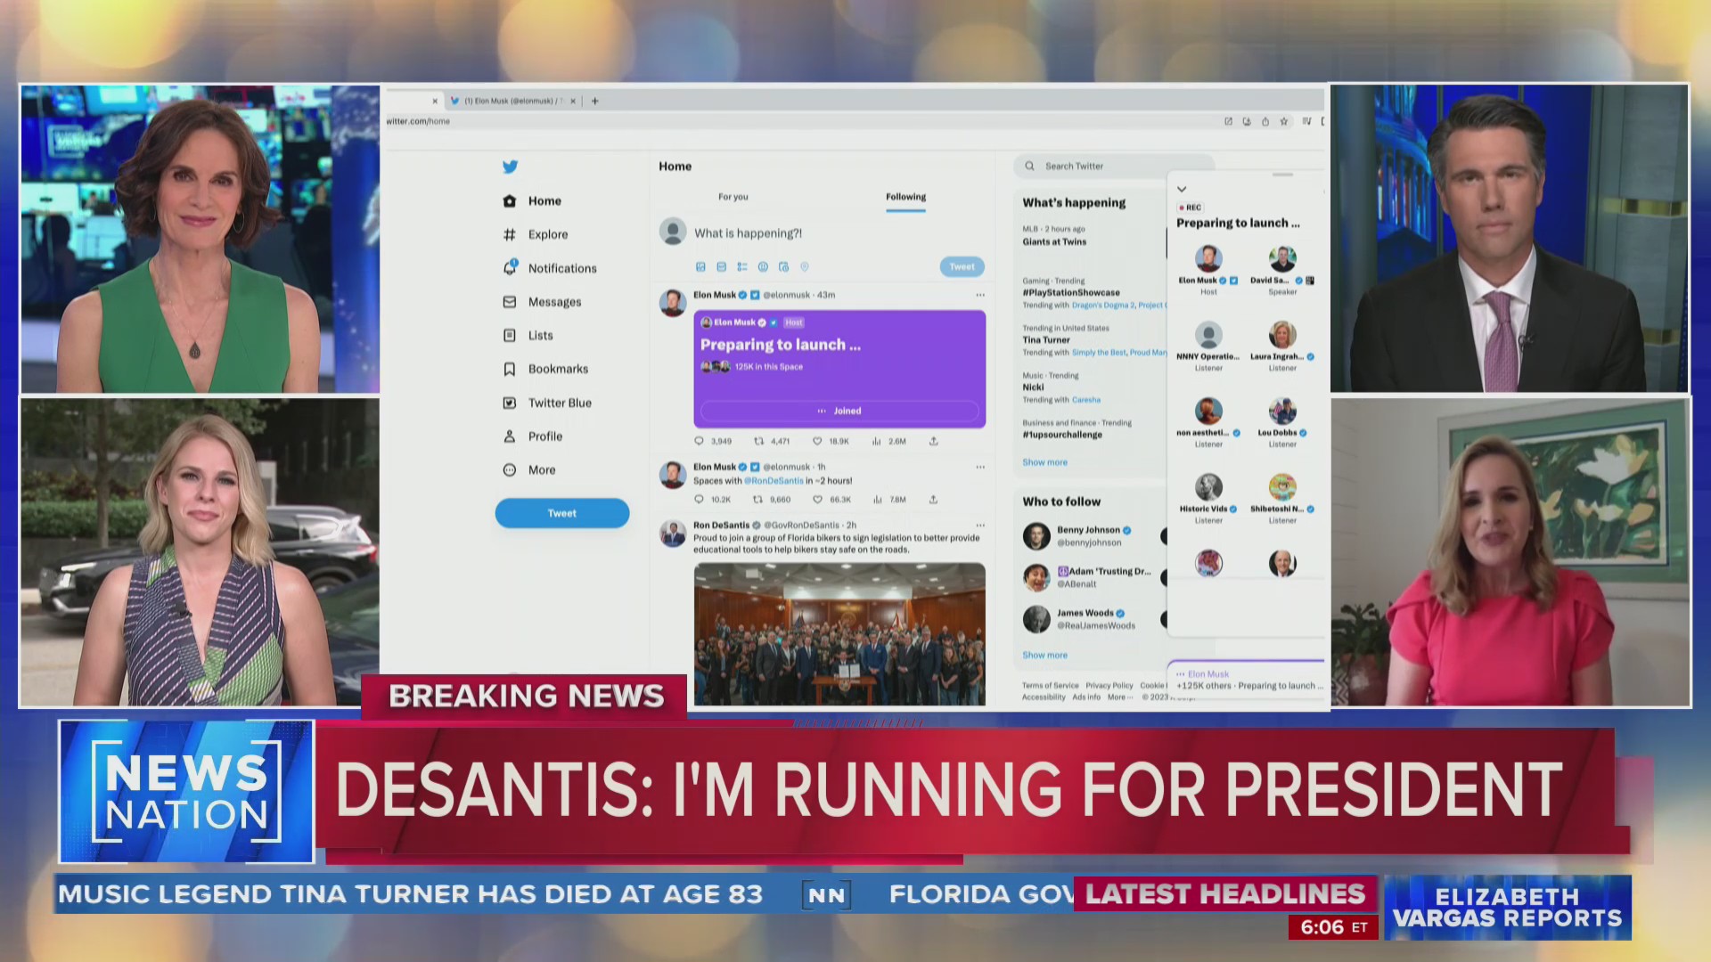View tweet analytics via the bar chart icon

pyautogui.click(x=878, y=440)
